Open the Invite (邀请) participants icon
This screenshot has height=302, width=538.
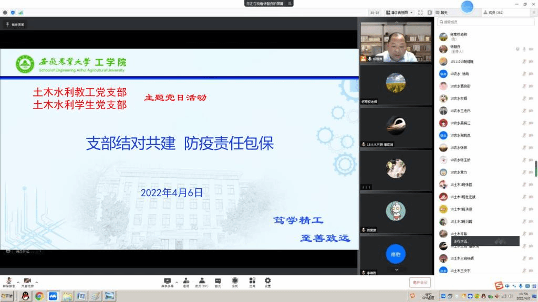[x=186, y=282]
